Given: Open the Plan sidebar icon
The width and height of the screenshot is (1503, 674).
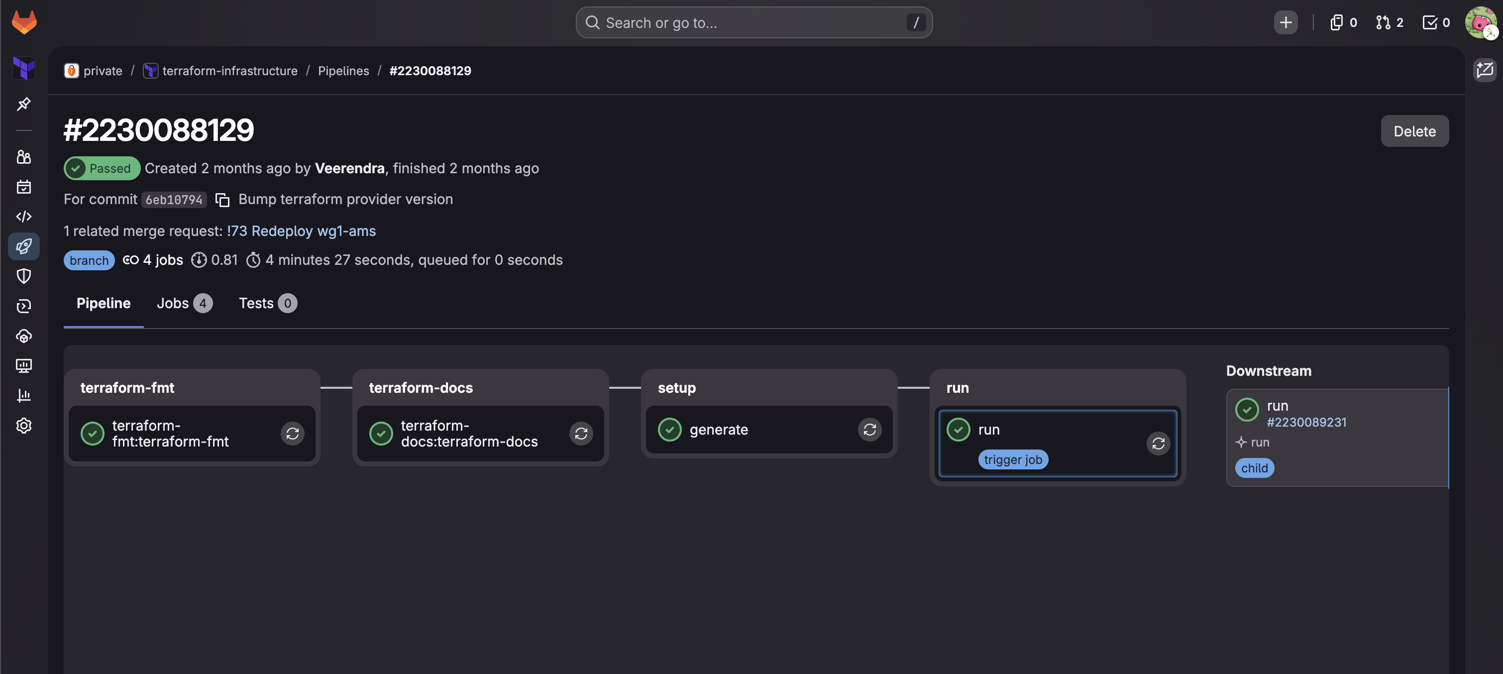Looking at the screenshot, I should pyautogui.click(x=24, y=187).
